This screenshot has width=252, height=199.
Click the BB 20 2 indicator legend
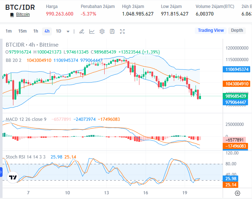[14, 60]
